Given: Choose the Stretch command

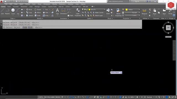Looking at the screenshot, I should click(30, 15).
